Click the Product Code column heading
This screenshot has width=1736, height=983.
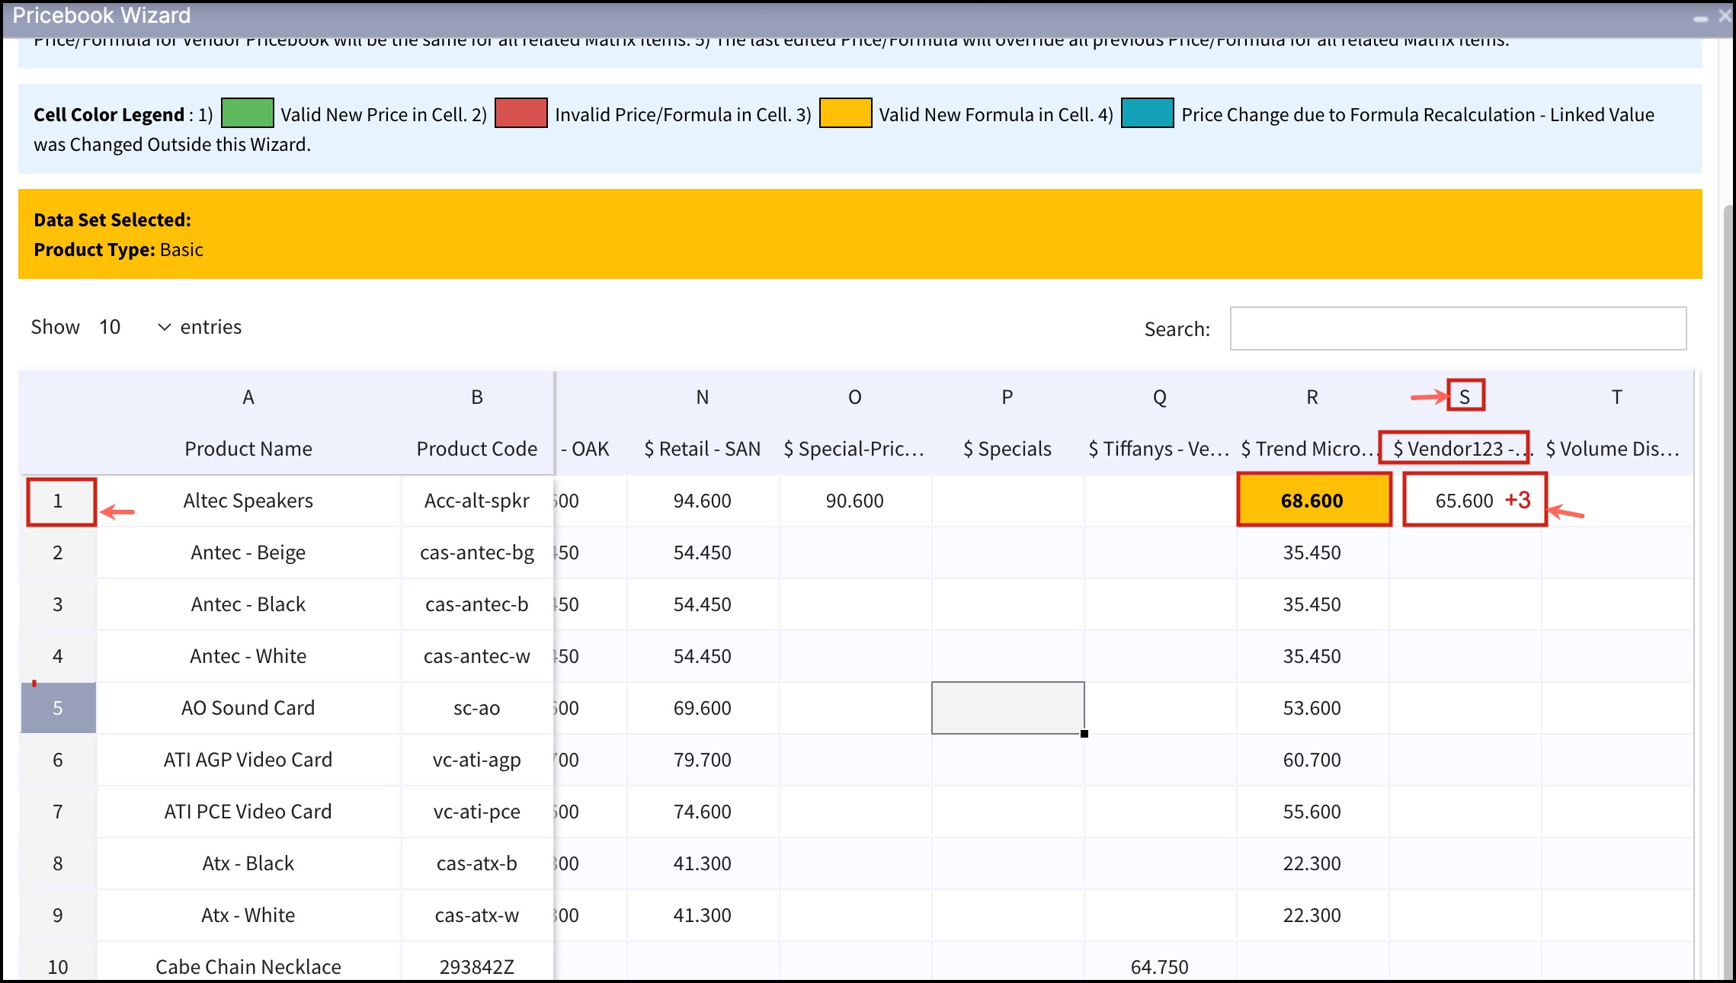click(477, 449)
